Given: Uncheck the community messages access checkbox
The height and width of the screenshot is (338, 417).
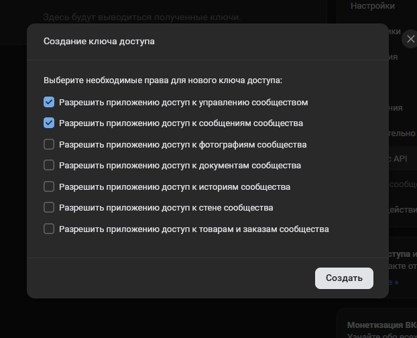Looking at the screenshot, I should point(49,123).
